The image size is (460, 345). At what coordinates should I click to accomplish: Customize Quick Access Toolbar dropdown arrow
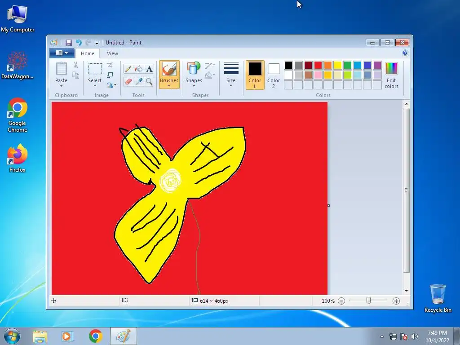pos(97,43)
